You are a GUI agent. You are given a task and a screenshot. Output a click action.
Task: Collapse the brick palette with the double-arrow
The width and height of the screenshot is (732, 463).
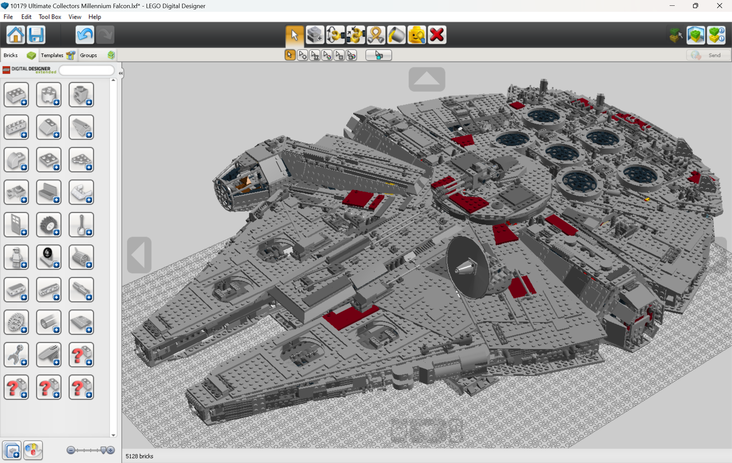tap(121, 72)
